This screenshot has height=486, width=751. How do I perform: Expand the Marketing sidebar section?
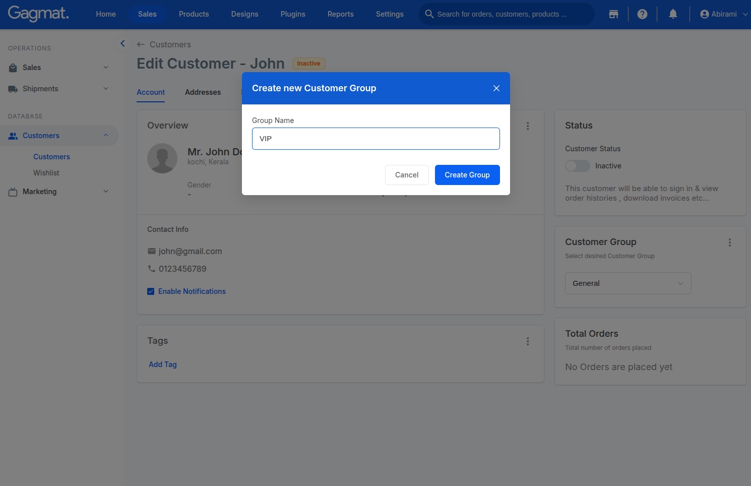pyautogui.click(x=106, y=192)
